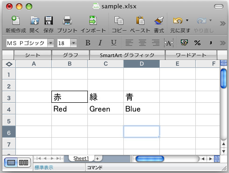Switch to normal view icon
The image size is (229, 173).
pos(11,162)
